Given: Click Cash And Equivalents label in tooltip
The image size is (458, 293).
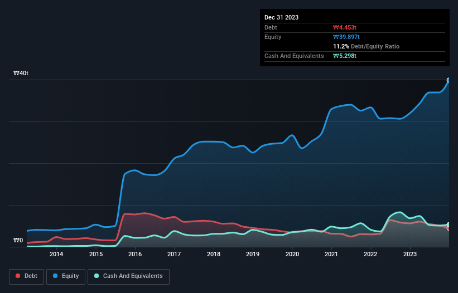Looking at the screenshot, I should click(x=294, y=56).
